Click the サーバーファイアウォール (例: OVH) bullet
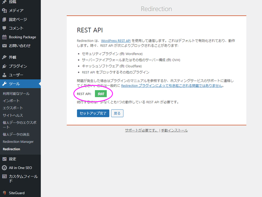The image size is (262, 197). tap(131, 60)
